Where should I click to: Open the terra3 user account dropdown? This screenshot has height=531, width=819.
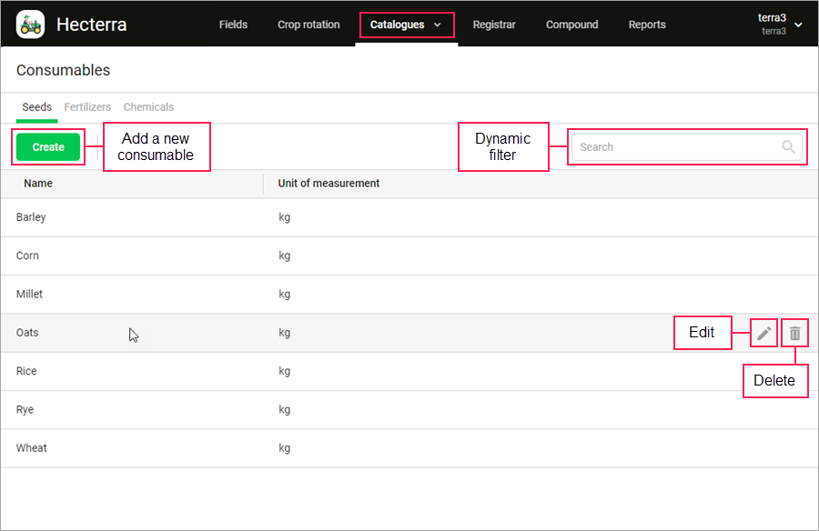tap(779, 24)
